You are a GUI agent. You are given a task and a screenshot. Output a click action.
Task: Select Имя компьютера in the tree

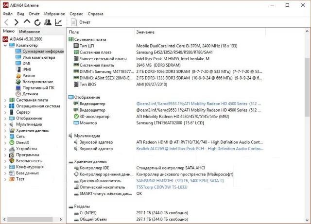(x=39, y=57)
